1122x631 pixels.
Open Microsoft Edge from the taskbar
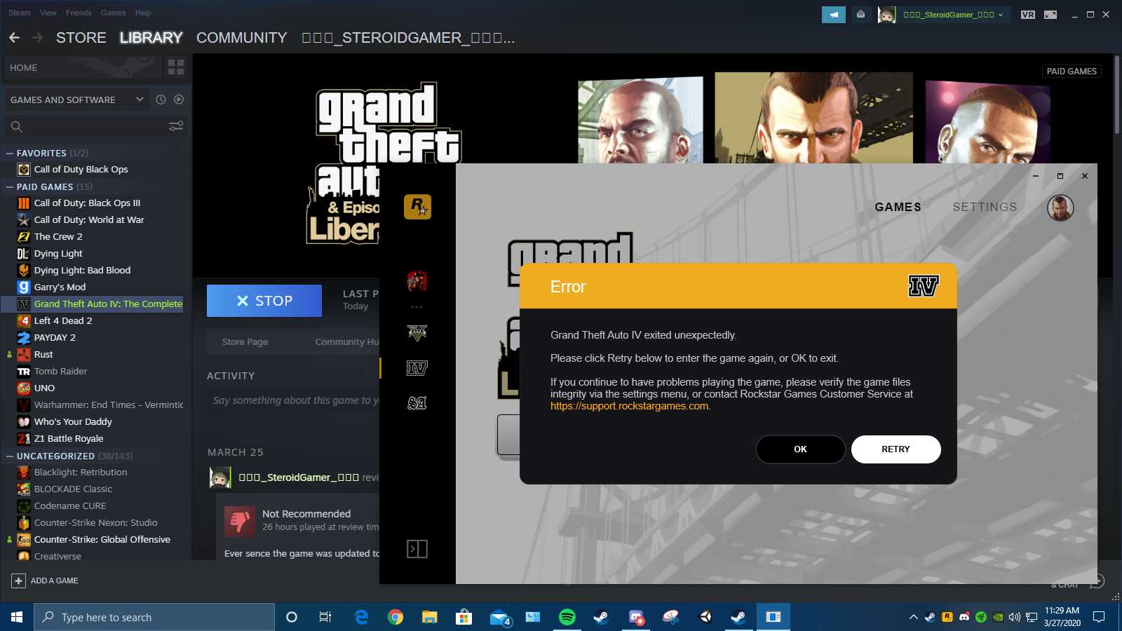point(362,617)
